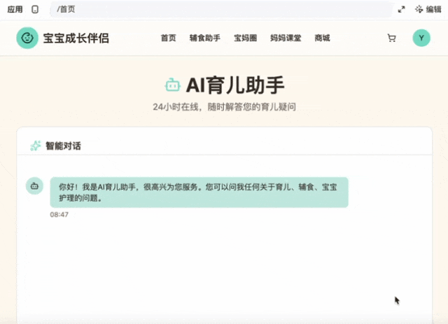Click the sparkle icon beside 智能对话
Screen dimensions: 448x324
[x=36, y=146]
